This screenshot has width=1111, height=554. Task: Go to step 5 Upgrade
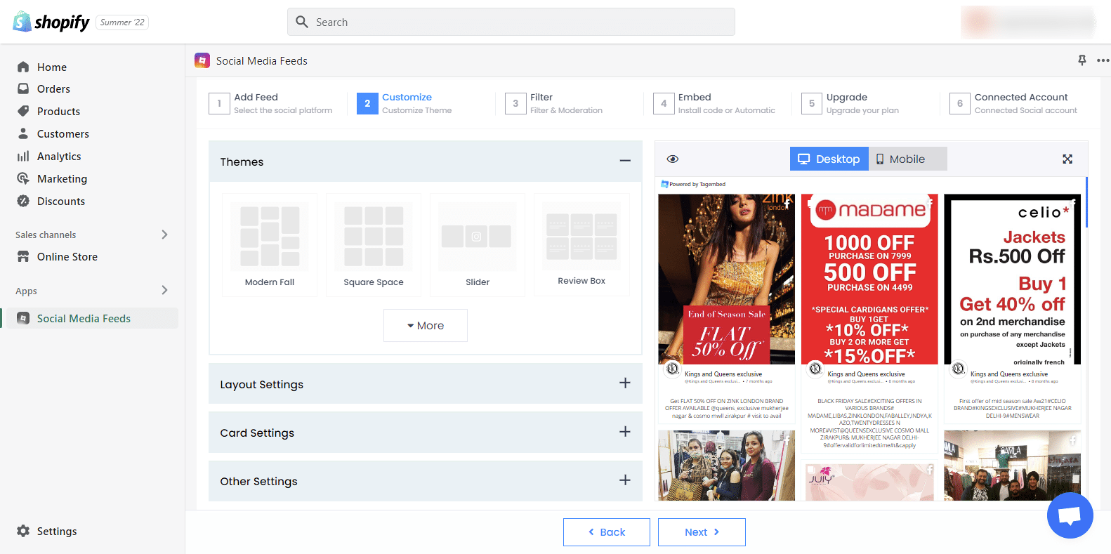[x=850, y=103]
